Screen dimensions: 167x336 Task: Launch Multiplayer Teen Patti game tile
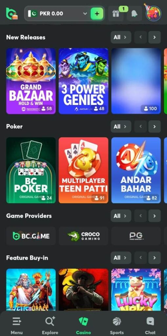tap(83, 170)
